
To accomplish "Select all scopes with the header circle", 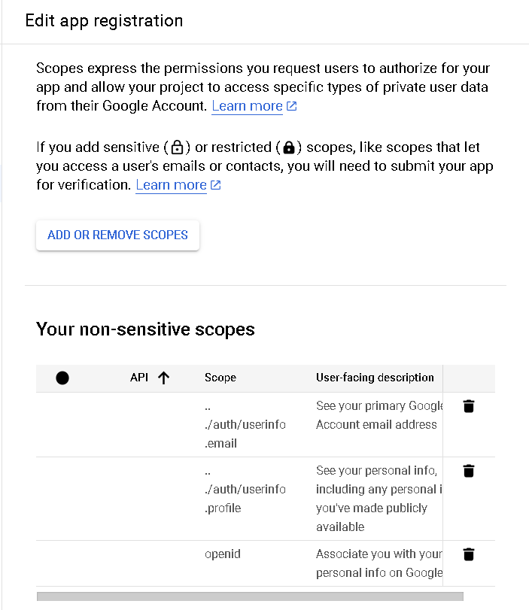I will pos(62,377).
